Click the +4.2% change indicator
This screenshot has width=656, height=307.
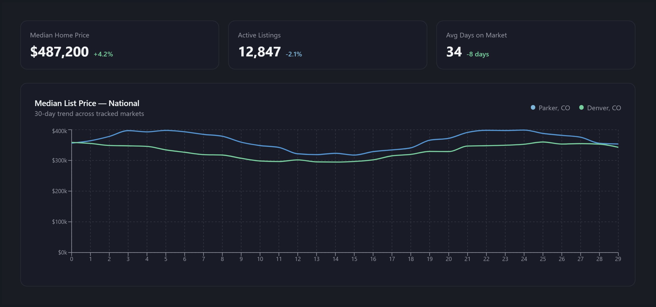click(103, 54)
